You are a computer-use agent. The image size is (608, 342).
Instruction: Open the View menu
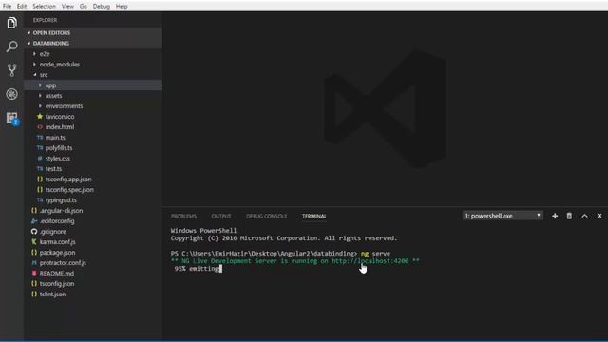[67, 7]
